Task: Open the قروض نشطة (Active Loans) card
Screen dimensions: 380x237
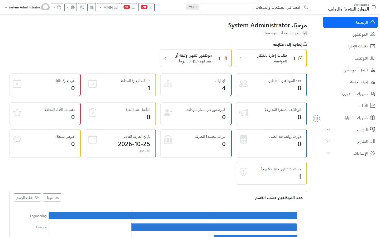Action: coord(45,144)
